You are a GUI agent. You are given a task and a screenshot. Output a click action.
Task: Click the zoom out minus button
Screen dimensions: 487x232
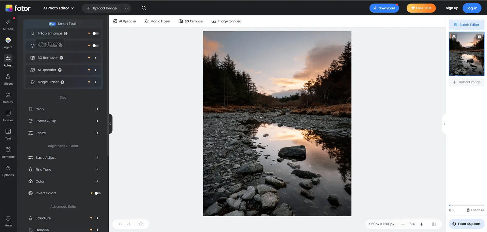(403, 224)
